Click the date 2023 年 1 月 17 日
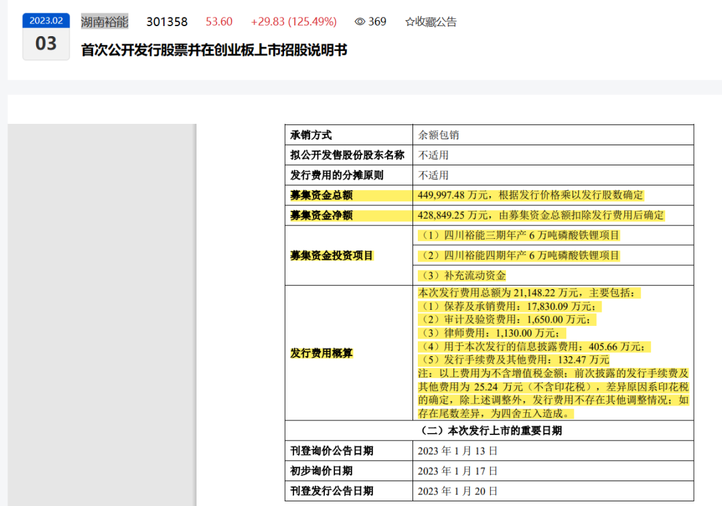 [x=458, y=471]
